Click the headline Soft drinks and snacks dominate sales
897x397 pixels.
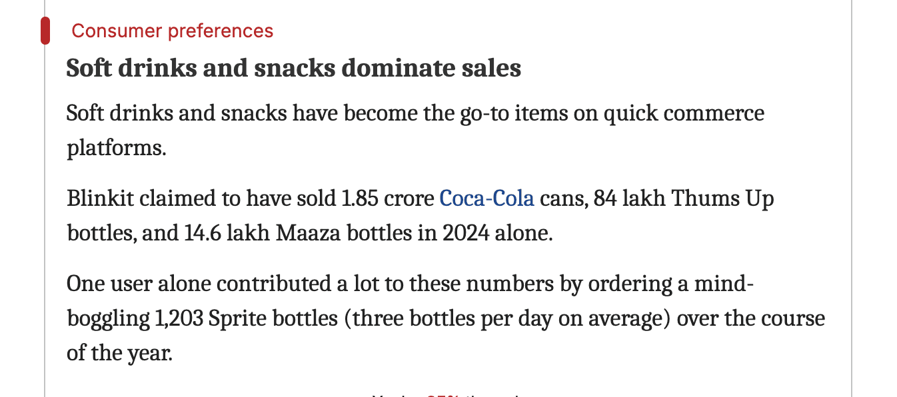coord(293,69)
